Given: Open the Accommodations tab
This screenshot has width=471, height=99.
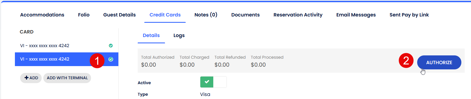Looking at the screenshot, I should tap(42, 15).
